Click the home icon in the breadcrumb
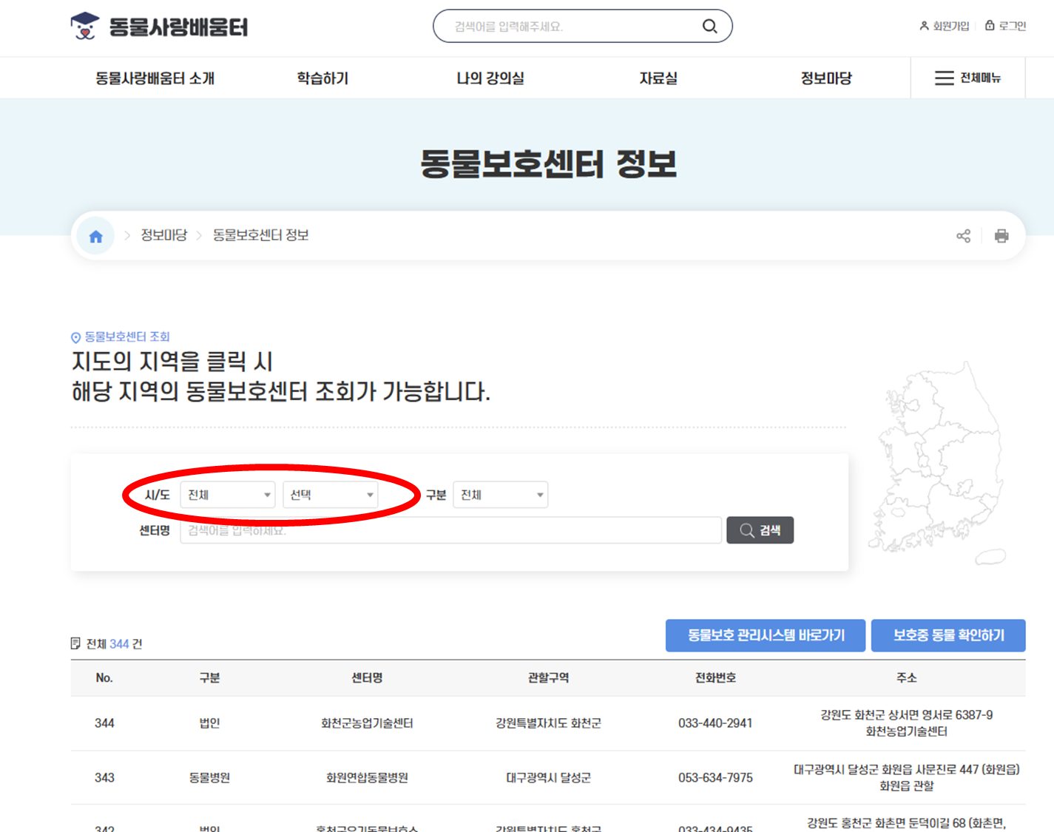 point(95,235)
